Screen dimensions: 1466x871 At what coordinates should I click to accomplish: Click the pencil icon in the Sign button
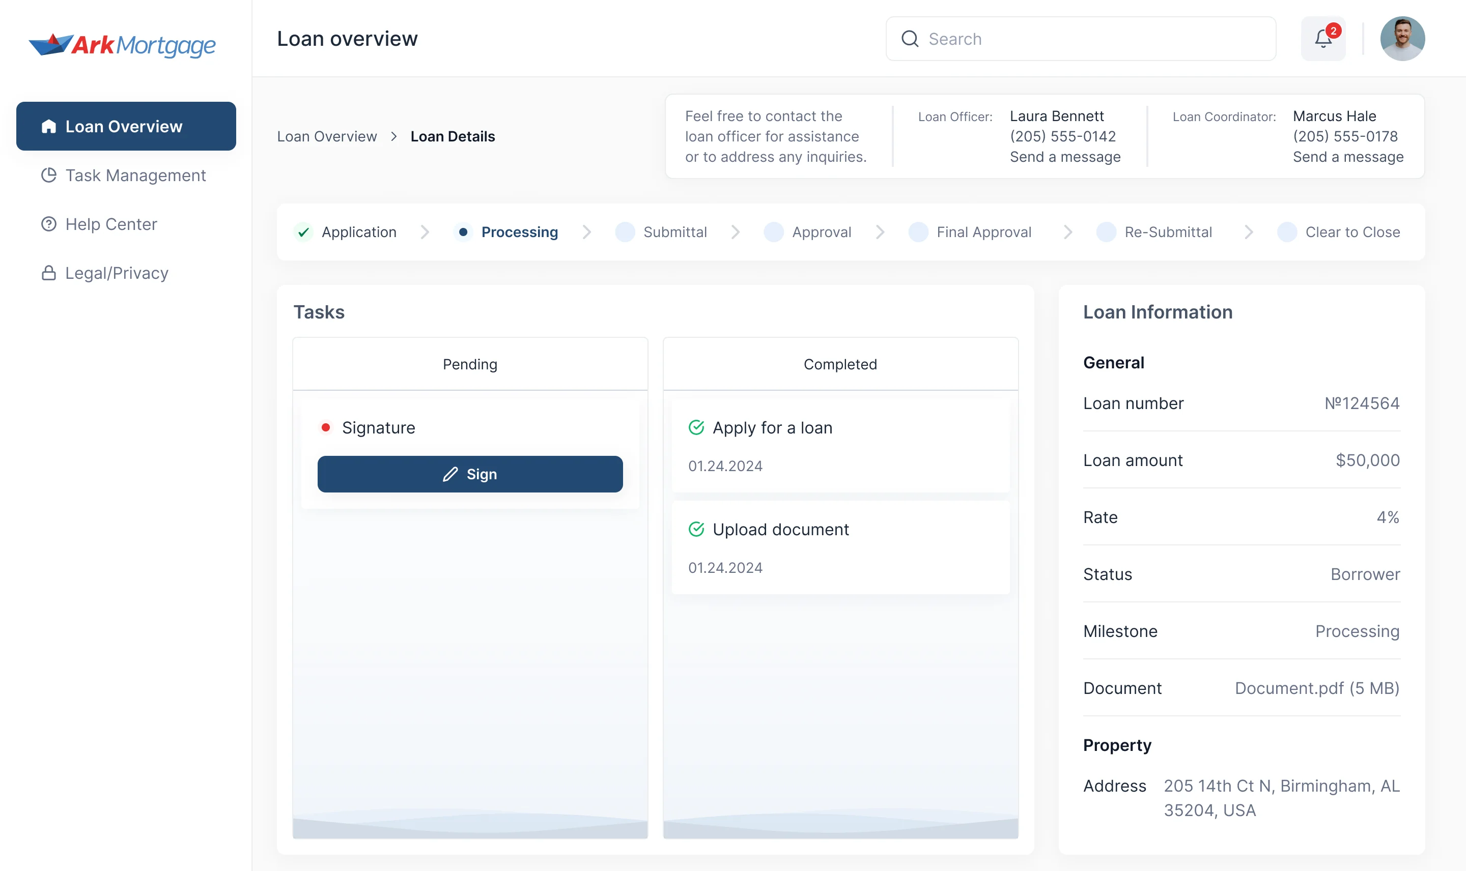pyautogui.click(x=449, y=474)
